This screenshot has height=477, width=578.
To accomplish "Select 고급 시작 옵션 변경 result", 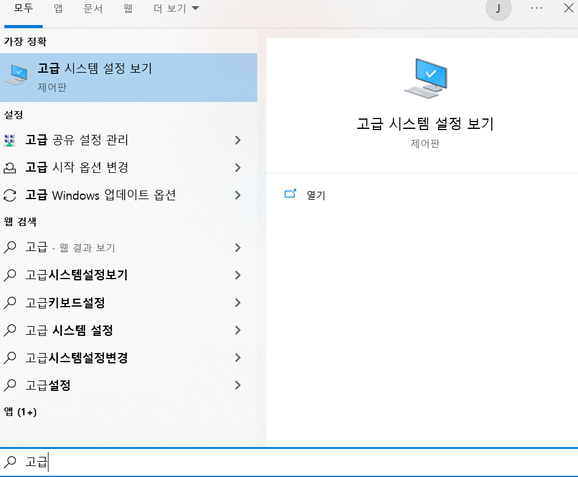I will (x=128, y=167).
